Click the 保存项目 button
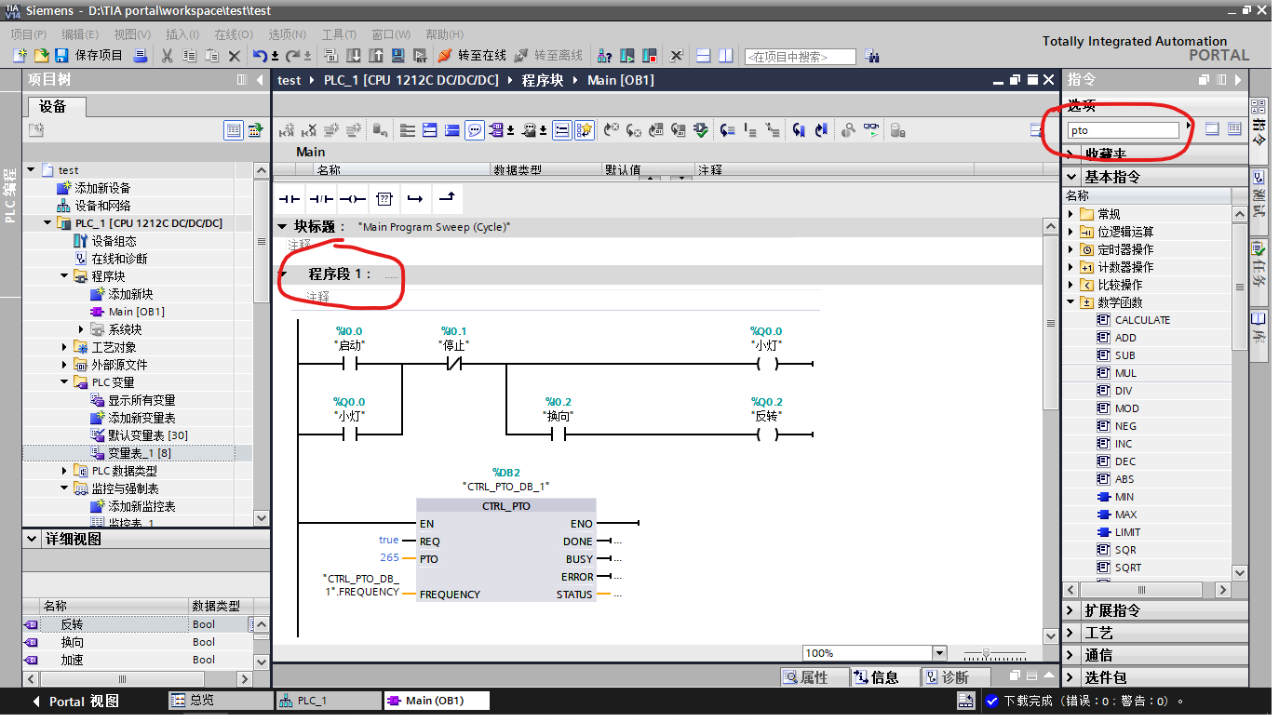The image size is (1279, 722). point(88,56)
